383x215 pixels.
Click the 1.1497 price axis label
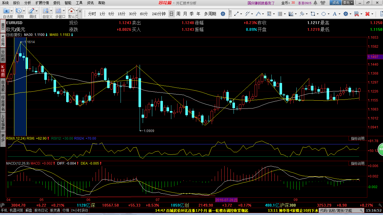375,57
